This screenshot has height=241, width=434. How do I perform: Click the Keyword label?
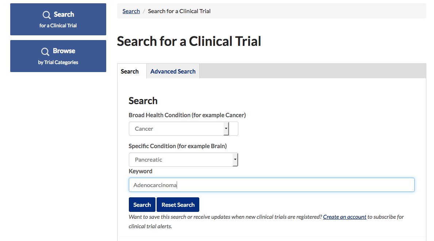click(140, 171)
